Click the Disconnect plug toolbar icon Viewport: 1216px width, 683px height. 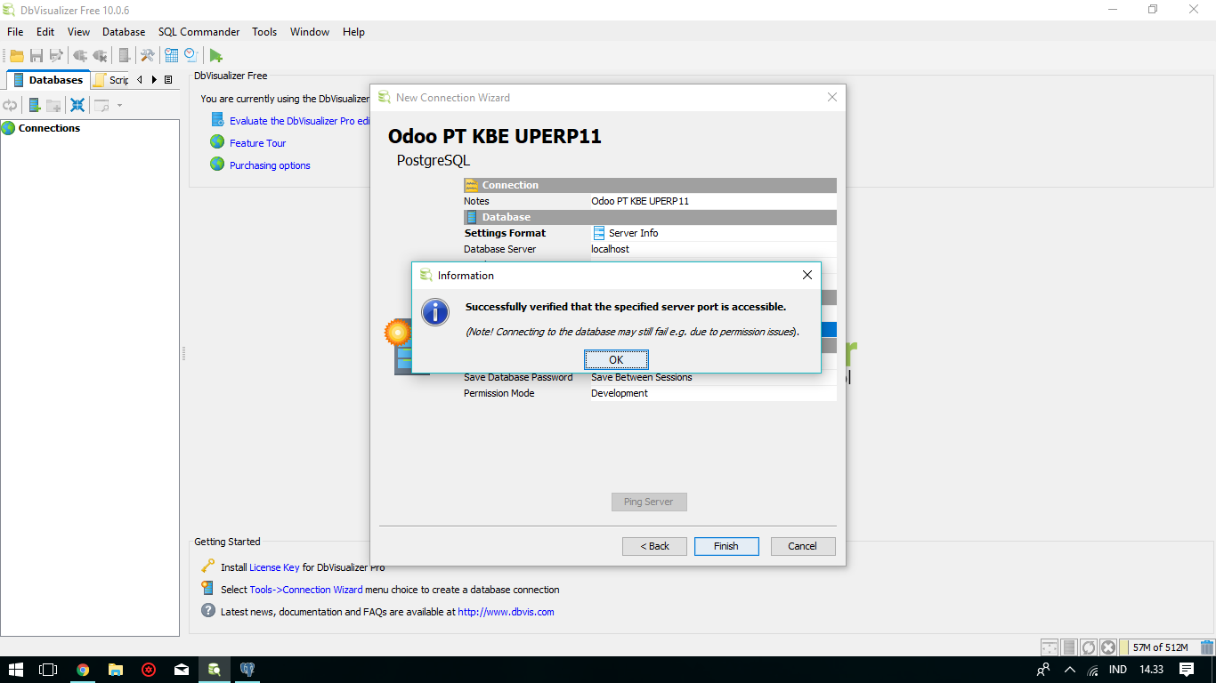click(100, 55)
